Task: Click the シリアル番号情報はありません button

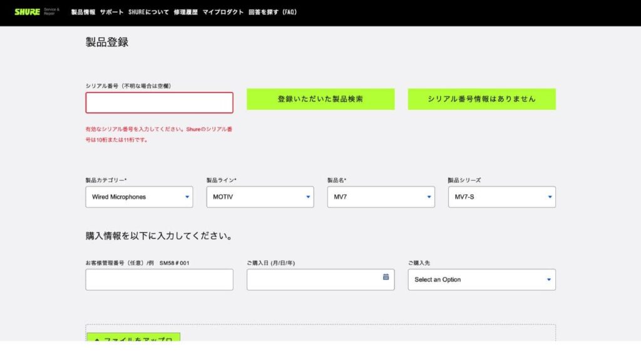Action: [481, 99]
